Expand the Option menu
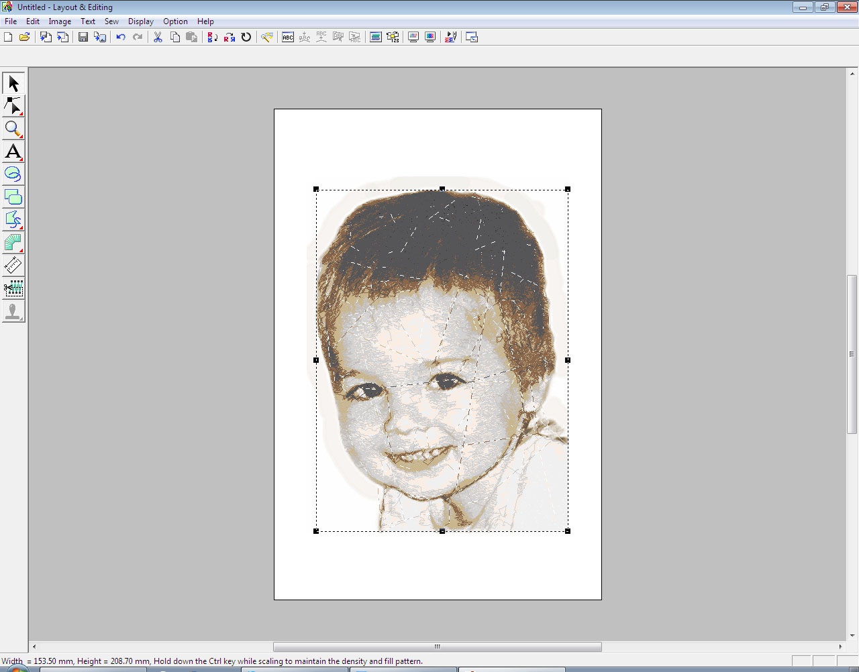The height and width of the screenshot is (672, 859). (175, 21)
